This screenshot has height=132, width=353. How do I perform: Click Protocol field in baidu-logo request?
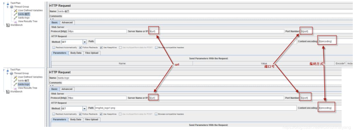pyautogui.click(x=97, y=98)
